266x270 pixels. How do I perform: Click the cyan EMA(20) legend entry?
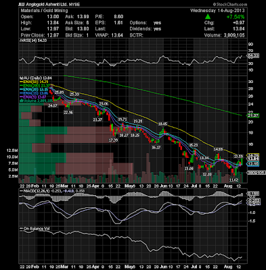click(33, 89)
